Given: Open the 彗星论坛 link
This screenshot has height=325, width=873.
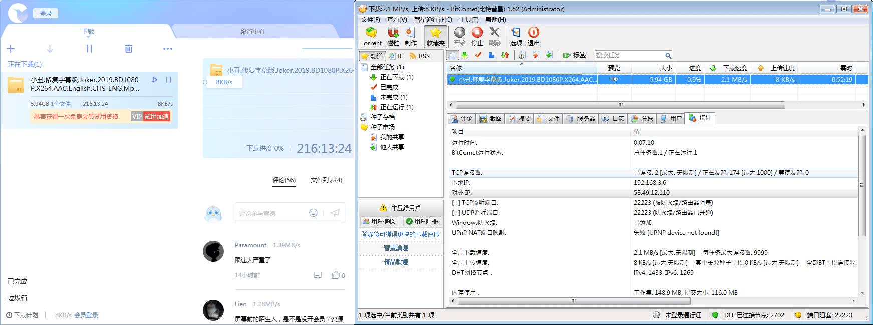Looking at the screenshot, I should 396,248.
